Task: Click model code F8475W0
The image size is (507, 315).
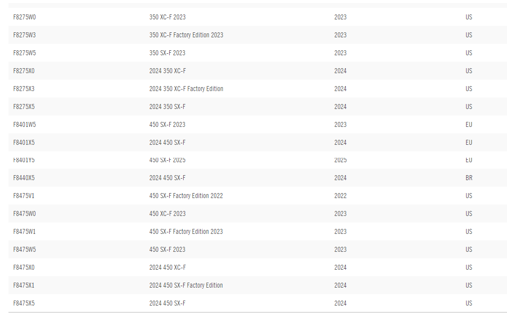Action: pos(24,213)
